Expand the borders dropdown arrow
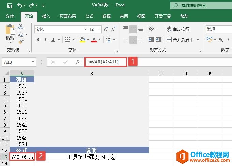The image size is (232, 166). (x=73, y=40)
